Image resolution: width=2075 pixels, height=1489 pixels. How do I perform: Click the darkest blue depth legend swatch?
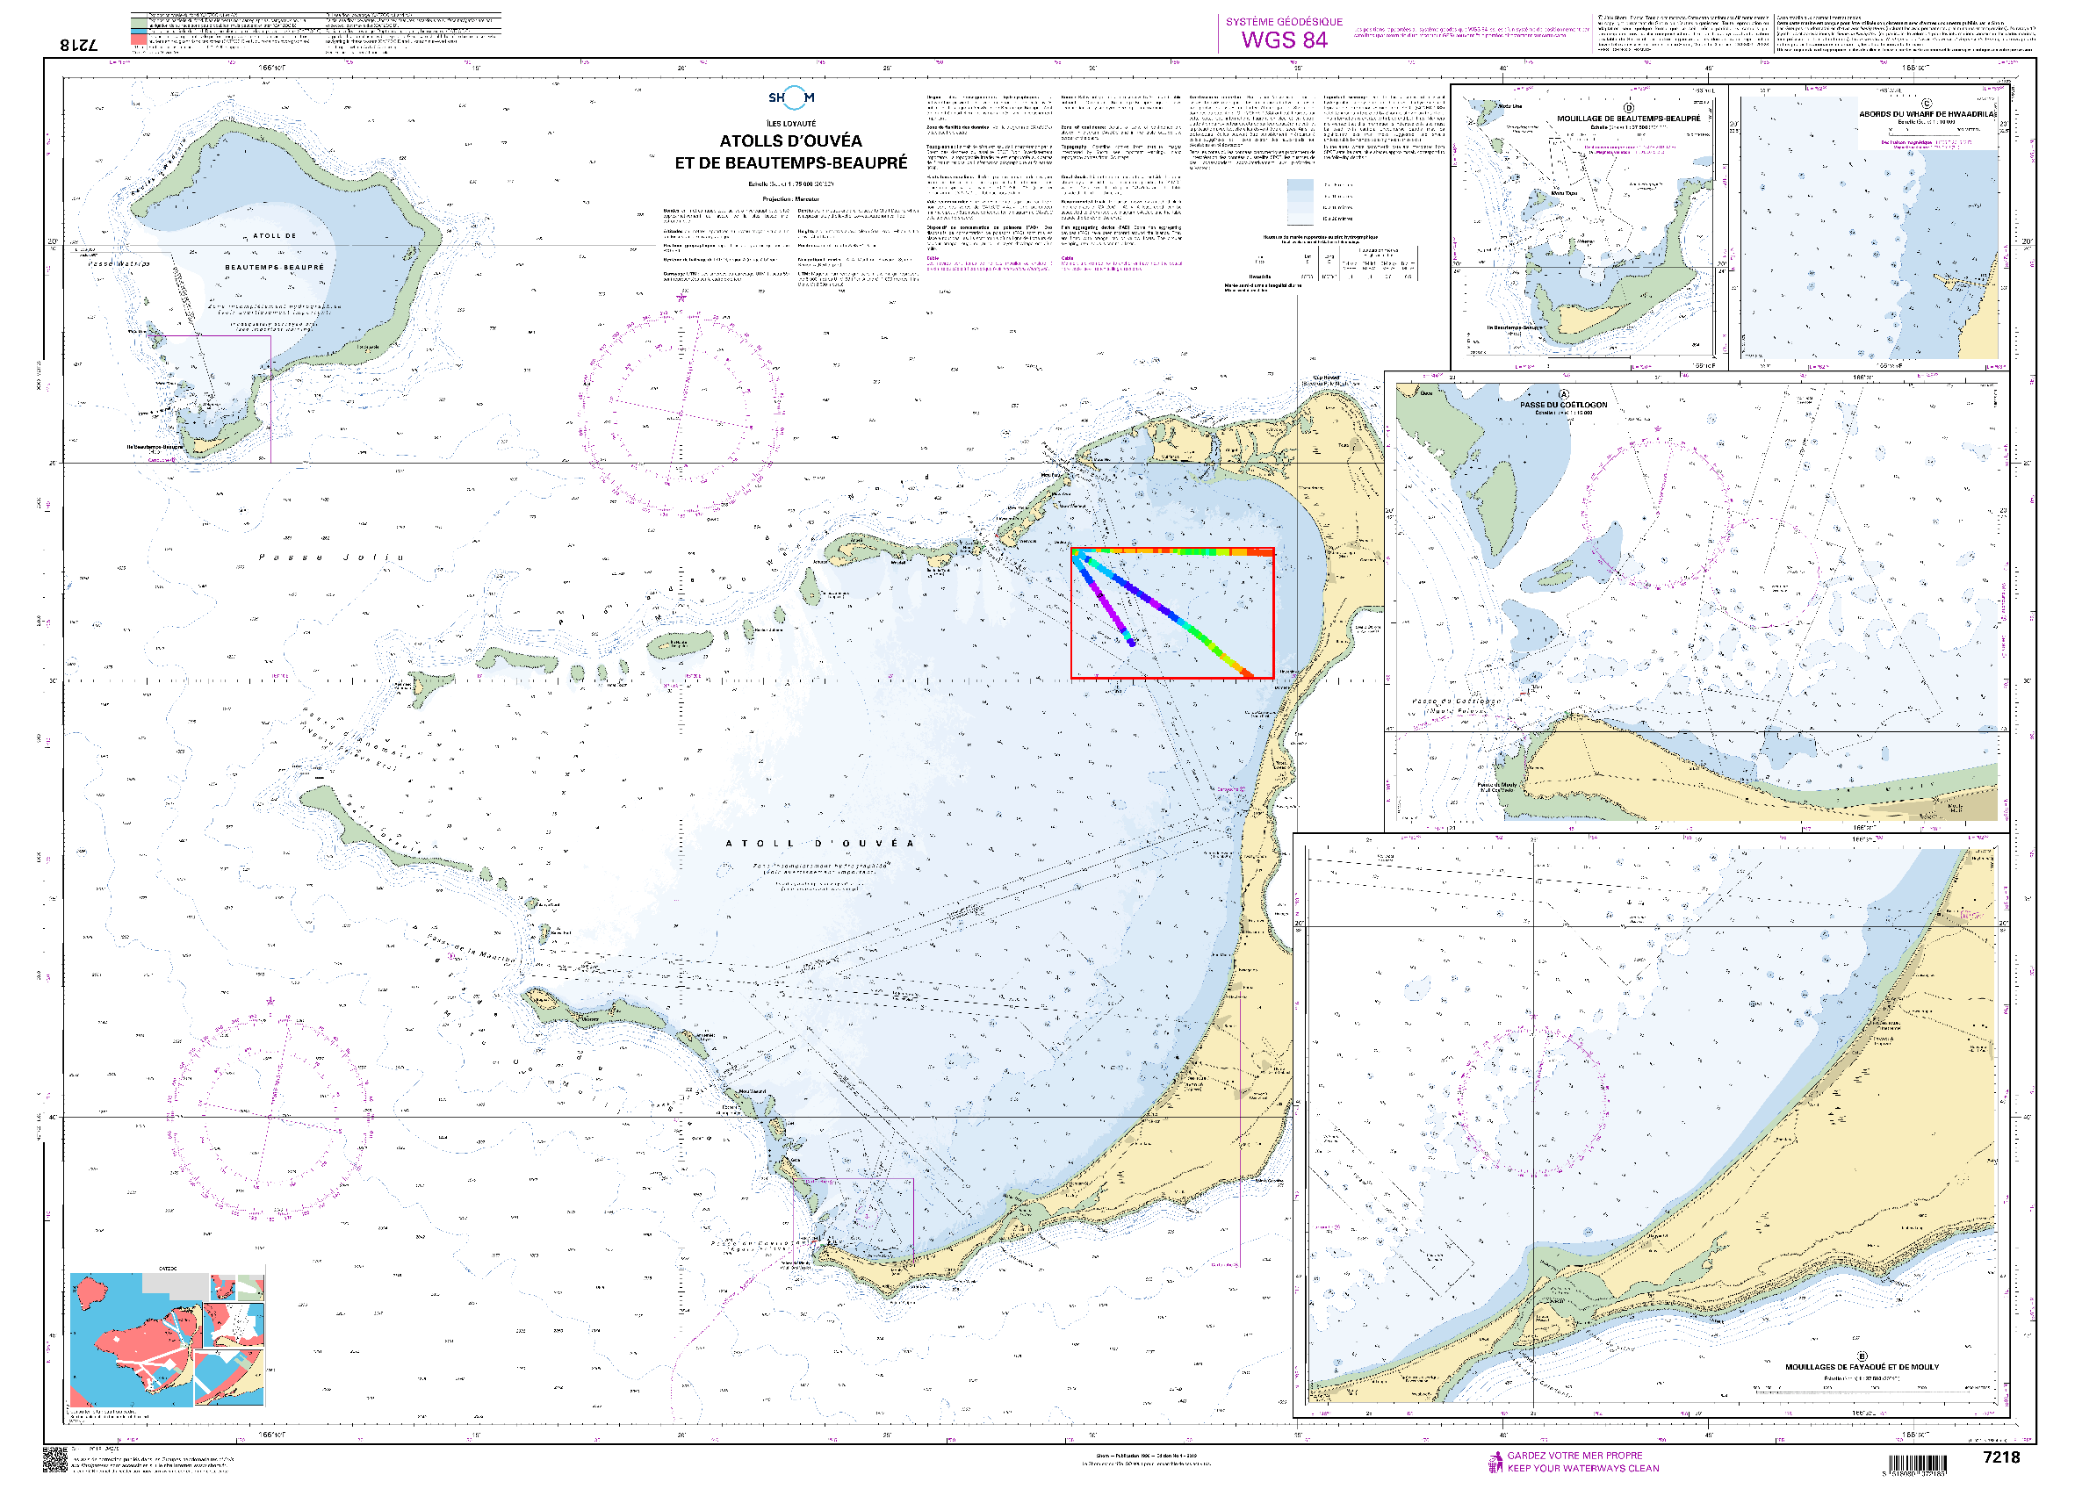click(x=1300, y=185)
